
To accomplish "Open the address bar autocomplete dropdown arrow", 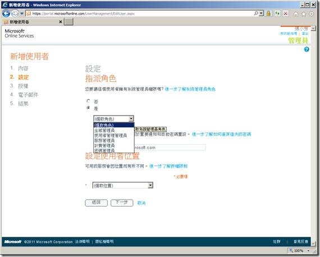I will (262, 13).
